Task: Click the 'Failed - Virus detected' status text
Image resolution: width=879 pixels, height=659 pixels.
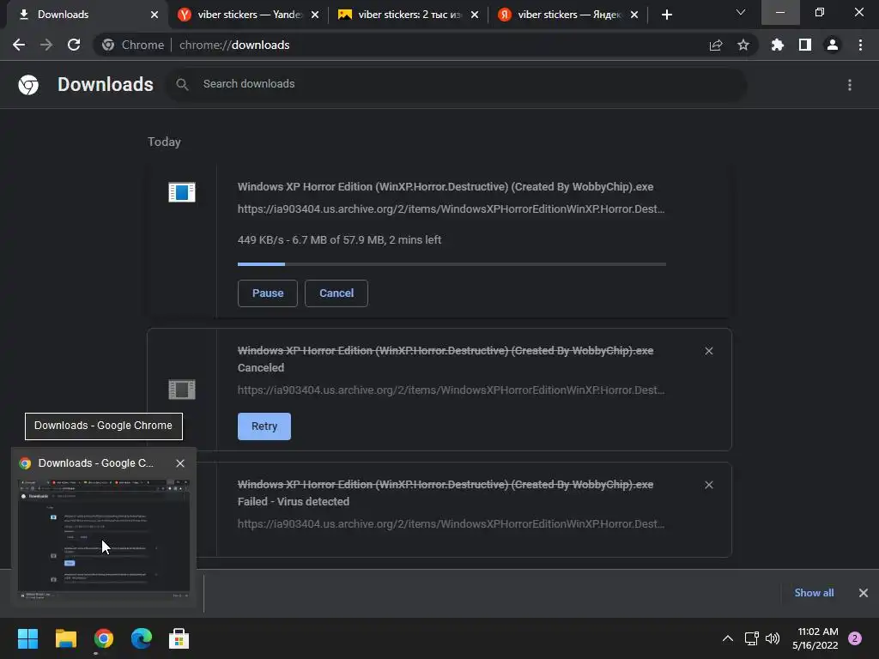Action: coord(294,501)
